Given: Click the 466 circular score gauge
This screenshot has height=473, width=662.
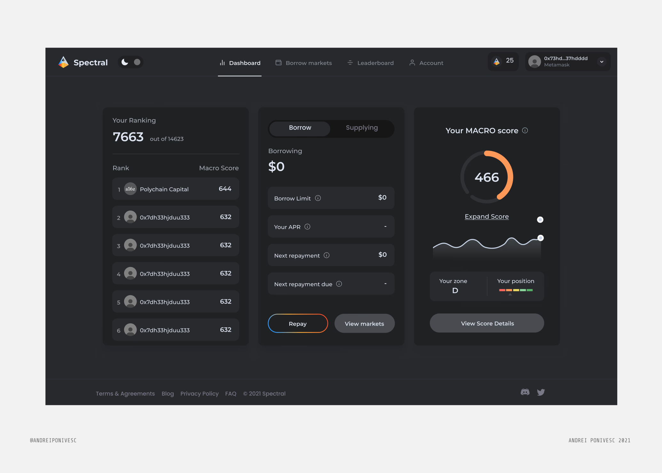Looking at the screenshot, I should point(486,177).
